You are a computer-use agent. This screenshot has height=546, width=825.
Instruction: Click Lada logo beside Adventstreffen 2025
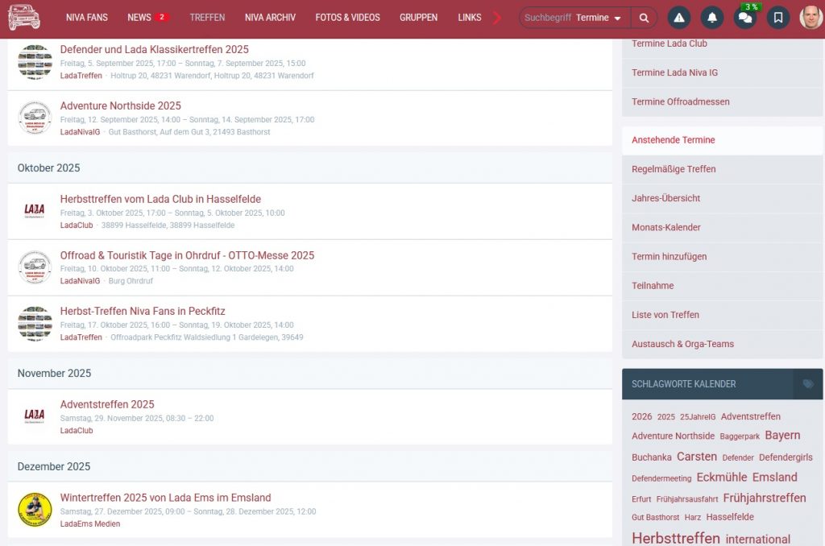35,416
